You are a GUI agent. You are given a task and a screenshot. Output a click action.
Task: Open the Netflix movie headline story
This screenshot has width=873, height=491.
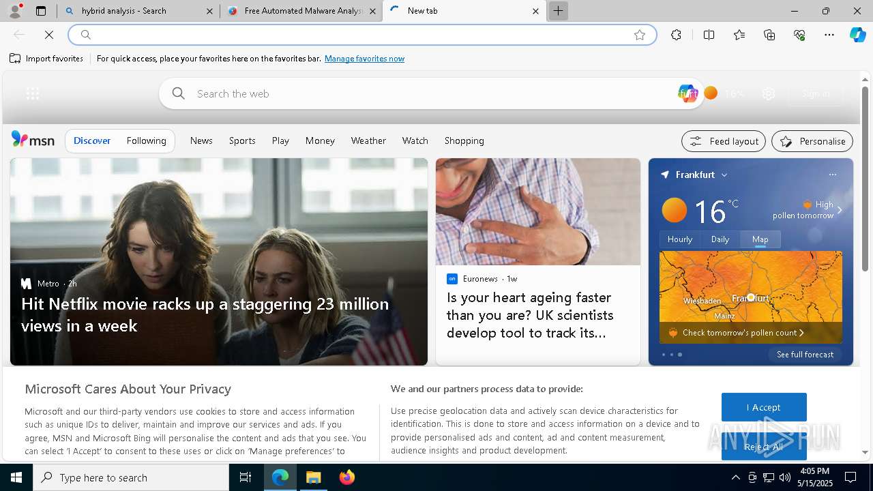point(205,314)
